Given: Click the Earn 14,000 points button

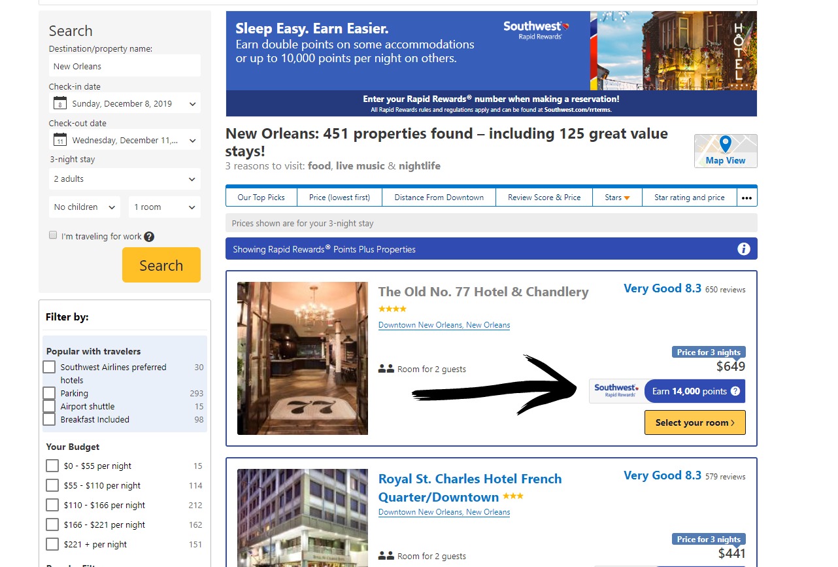Looking at the screenshot, I should click(x=695, y=391).
